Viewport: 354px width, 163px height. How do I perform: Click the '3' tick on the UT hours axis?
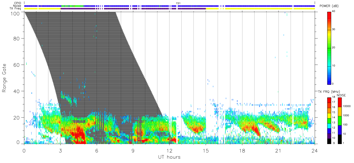click(x=60, y=150)
